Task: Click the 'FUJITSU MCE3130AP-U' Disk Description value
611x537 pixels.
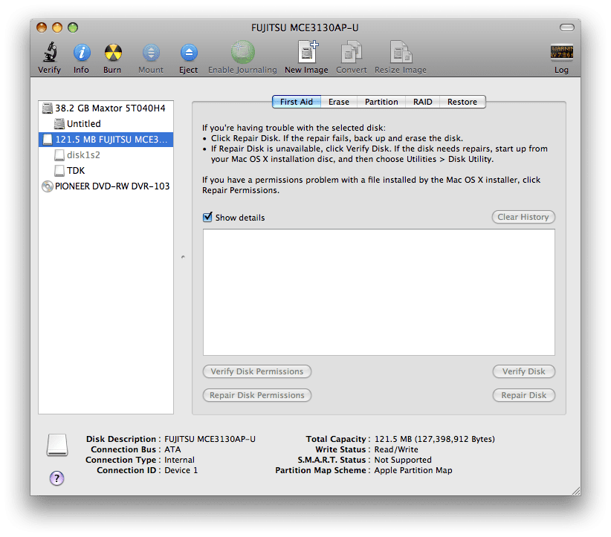Action: click(x=210, y=439)
